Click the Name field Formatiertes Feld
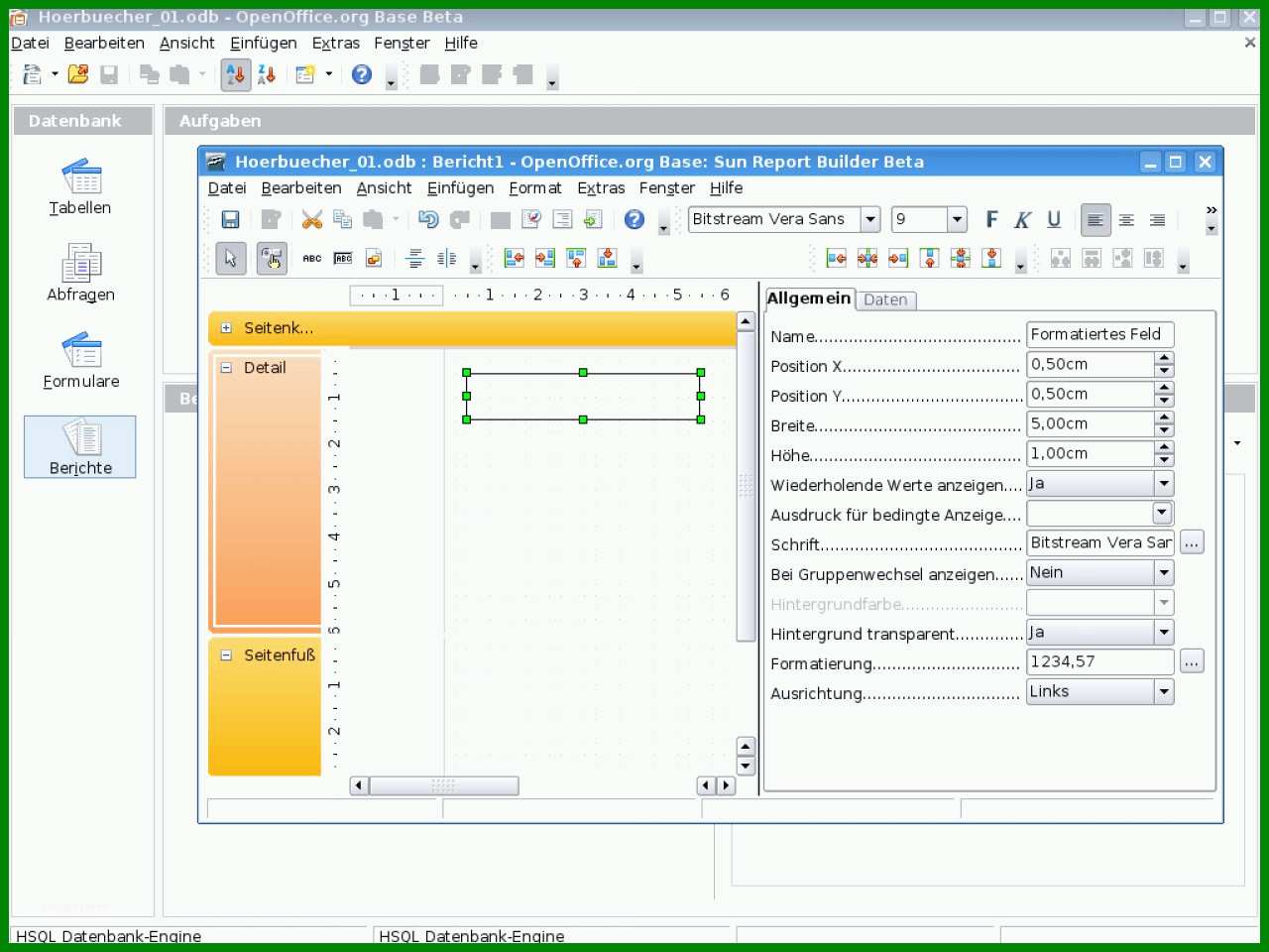This screenshot has height=952, width=1269. pyautogui.click(x=1099, y=334)
